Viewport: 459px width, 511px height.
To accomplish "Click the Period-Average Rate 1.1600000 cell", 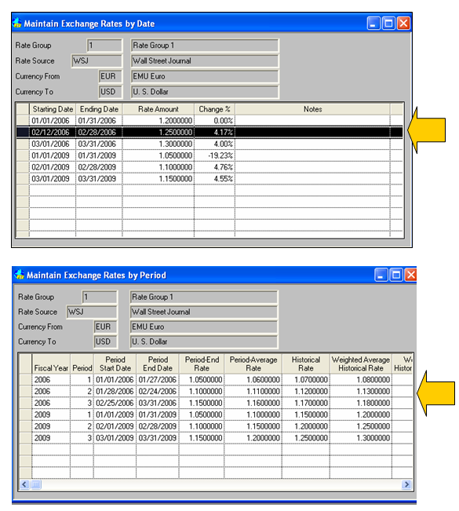I will pos(253,403).
